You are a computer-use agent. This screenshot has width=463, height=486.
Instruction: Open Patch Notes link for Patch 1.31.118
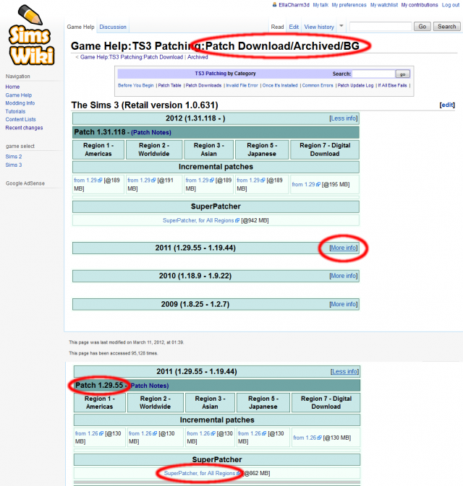tap(150, 133)
